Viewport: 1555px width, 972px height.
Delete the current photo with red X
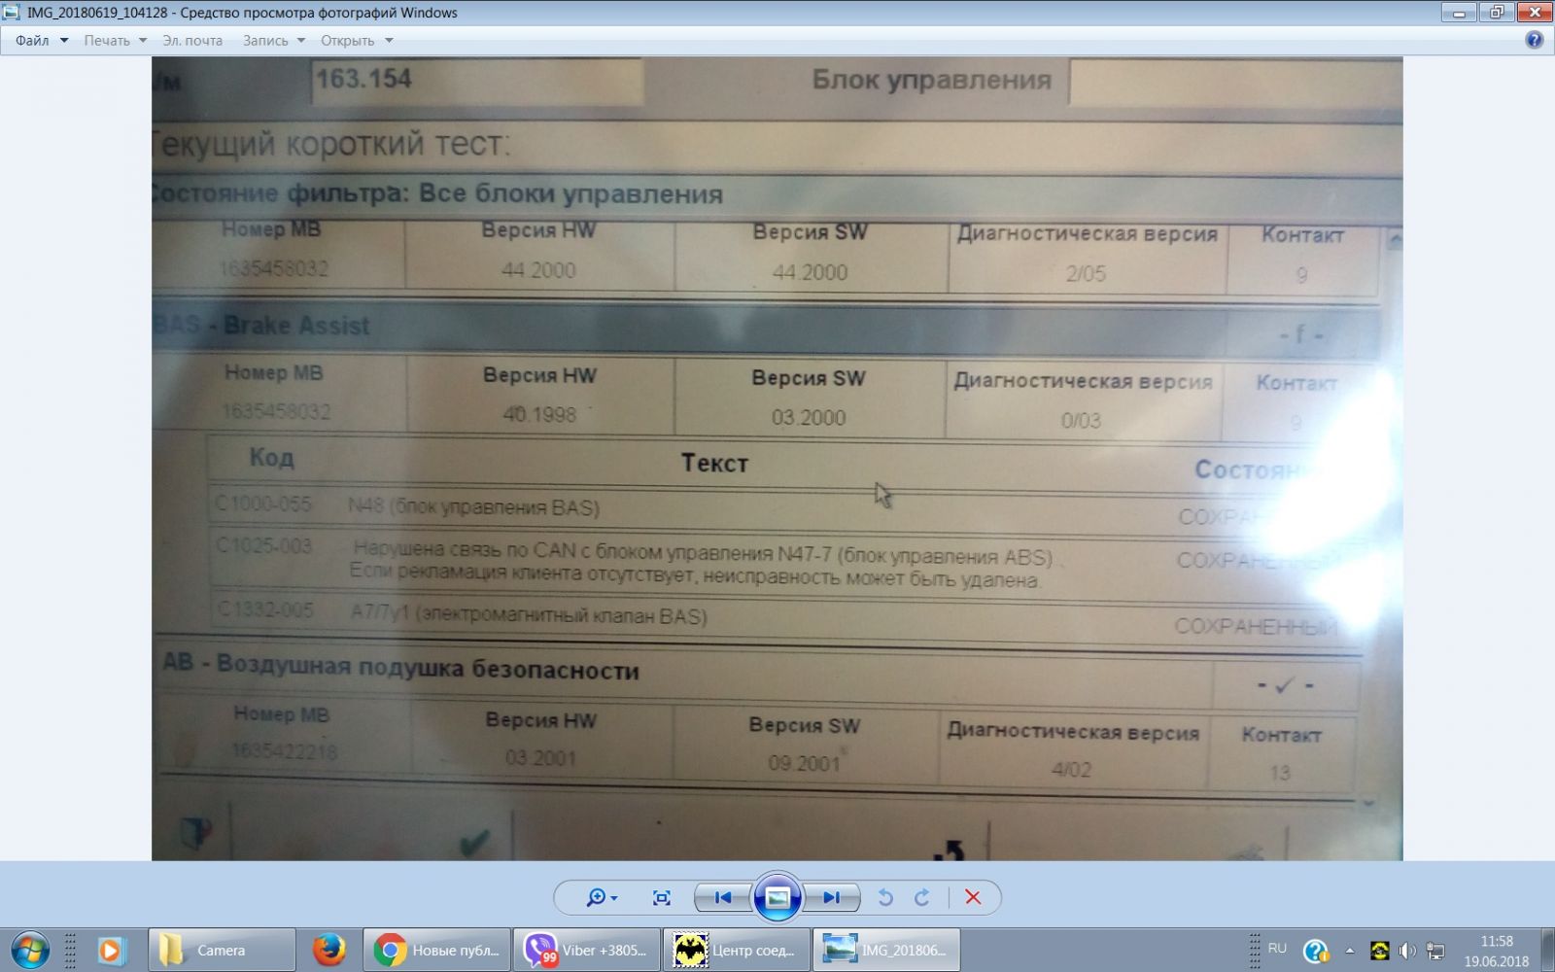(973, 898)
